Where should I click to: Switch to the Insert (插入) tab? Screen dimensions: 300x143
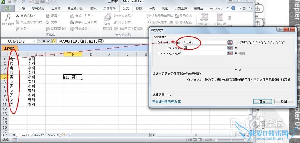coord(93,8)
